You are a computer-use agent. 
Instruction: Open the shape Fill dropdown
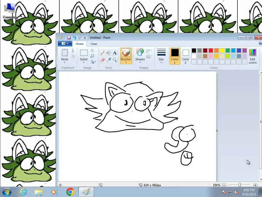tap(149, 56)
